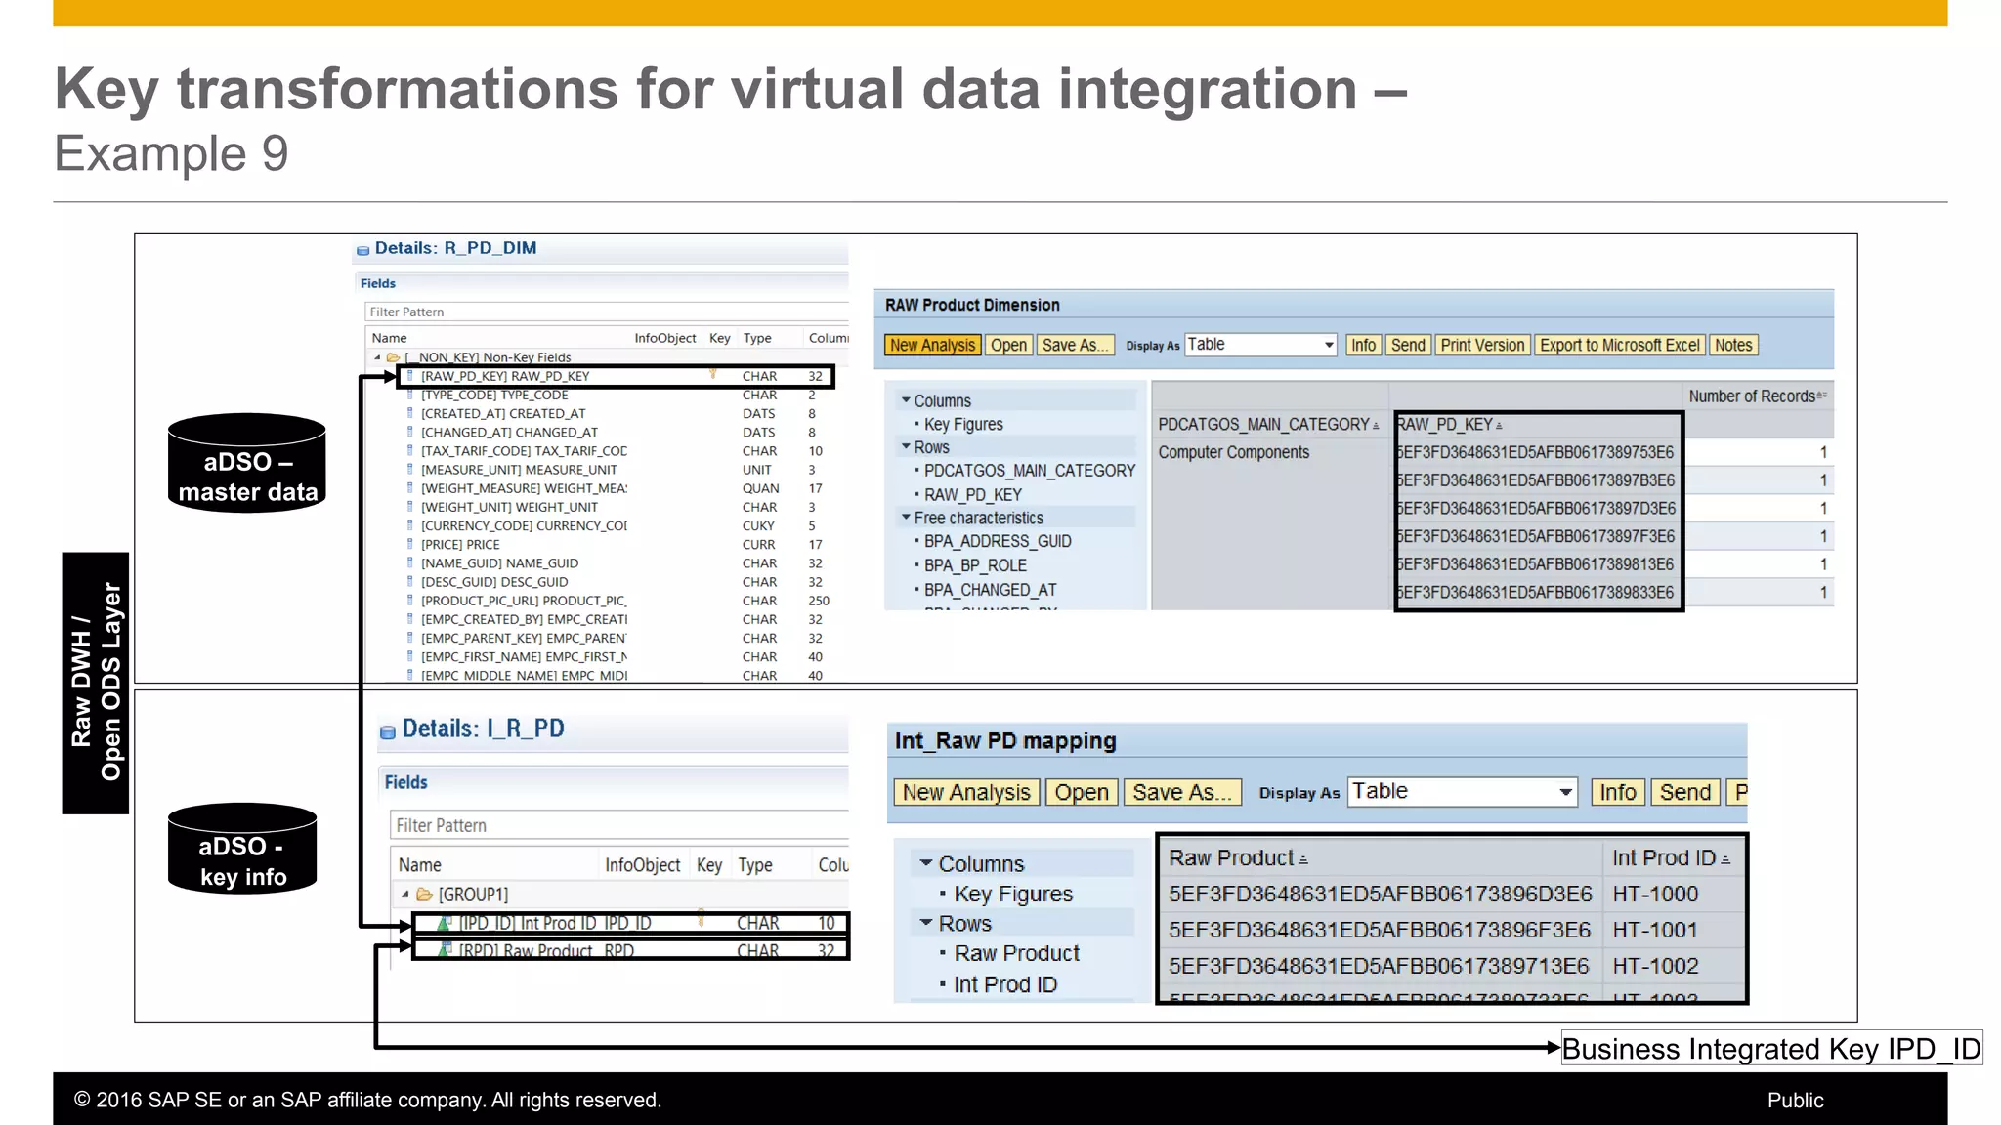Select Int Prod ID under Rows
The width and height of the screenshot is (2001, 1125).
1005,984
